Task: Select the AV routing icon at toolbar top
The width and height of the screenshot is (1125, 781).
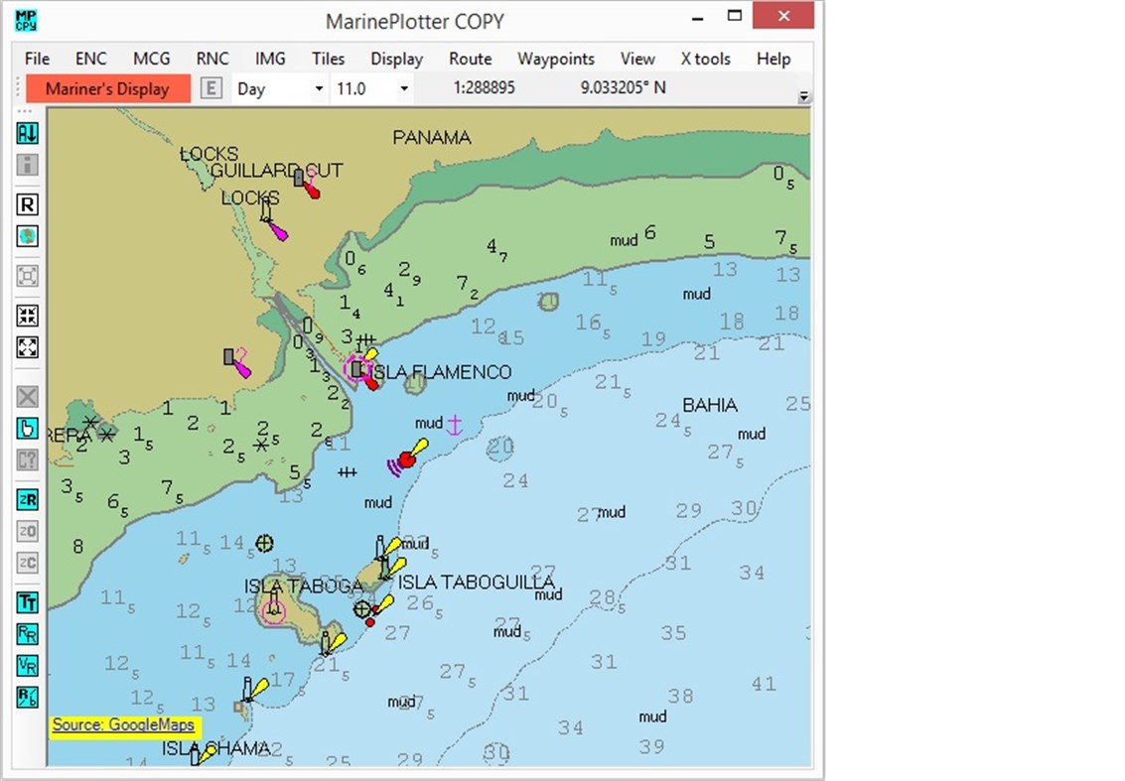Action: (26, 133)
